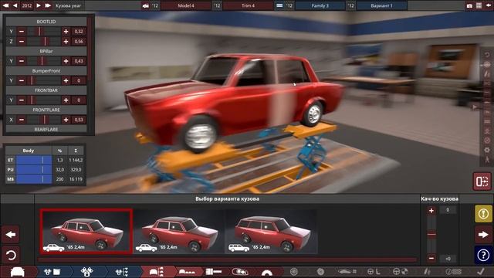This screenshot has height=278, width=494.
Task: Open the headlight fixtures tab in bottom bar
Action: pyautogui.click(x=240, y=272)
